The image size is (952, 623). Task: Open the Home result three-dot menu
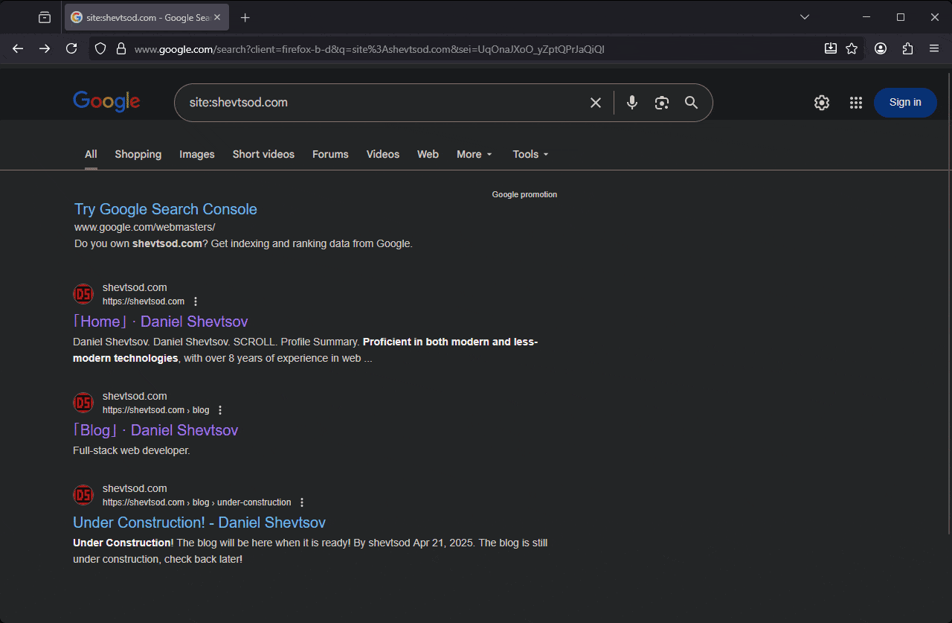click(196, 301)
